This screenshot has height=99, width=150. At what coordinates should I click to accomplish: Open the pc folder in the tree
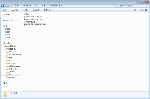pyautogui.click(x=8, y=60)
